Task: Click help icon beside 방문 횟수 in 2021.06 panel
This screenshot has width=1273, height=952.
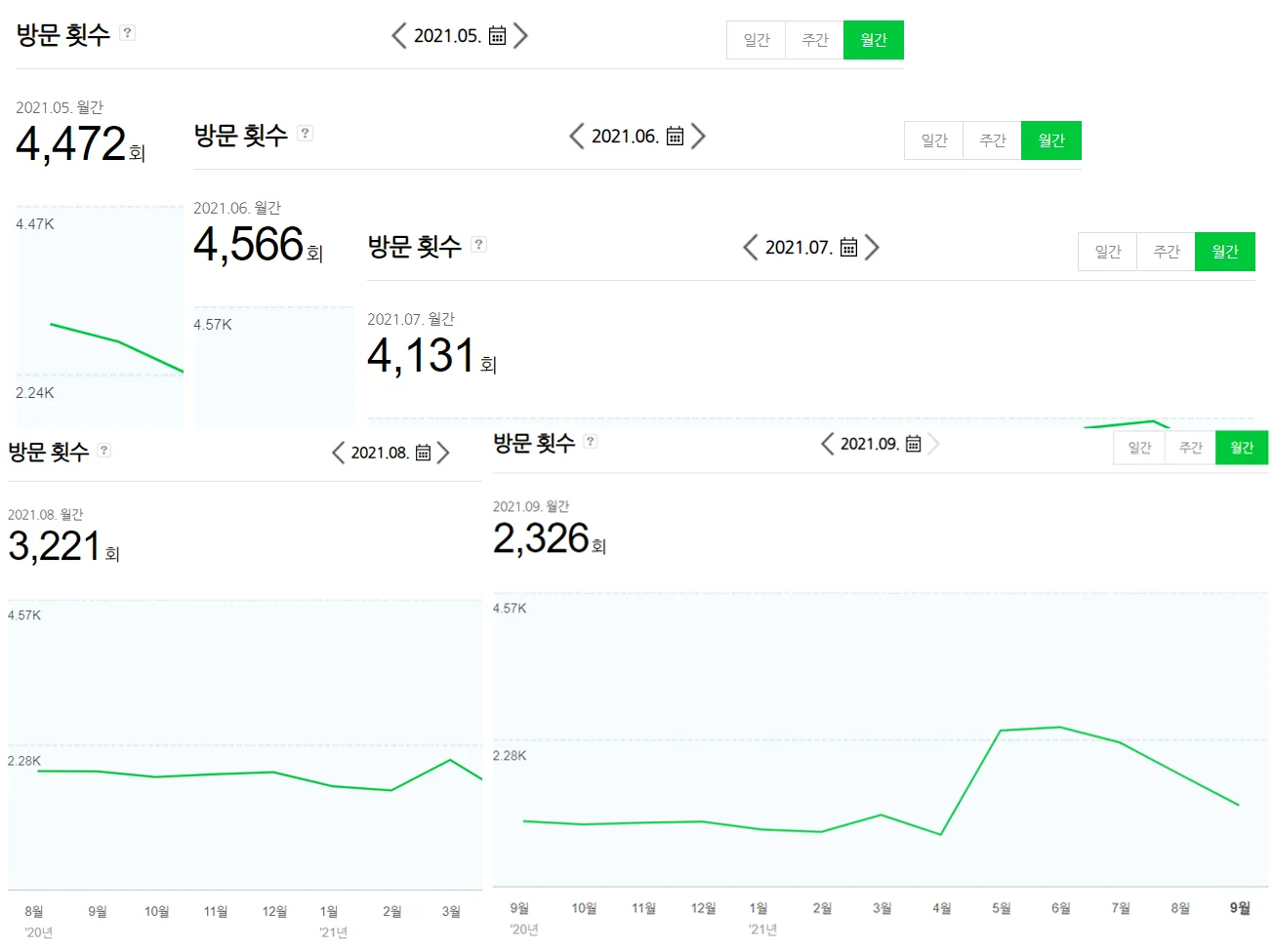Action: [305, 133]
